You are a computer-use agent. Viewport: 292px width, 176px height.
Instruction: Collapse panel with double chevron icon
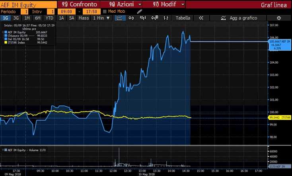[x=201, y=18]
